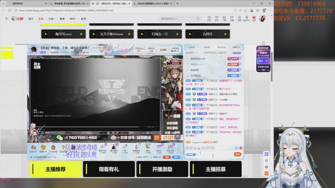
Task: Select the 在线榜 tab in the chat panel
Action: (191, 47)
